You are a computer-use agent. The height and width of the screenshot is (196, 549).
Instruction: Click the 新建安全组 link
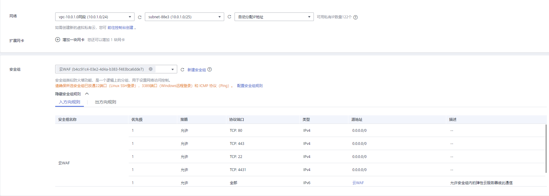[196, 70]
